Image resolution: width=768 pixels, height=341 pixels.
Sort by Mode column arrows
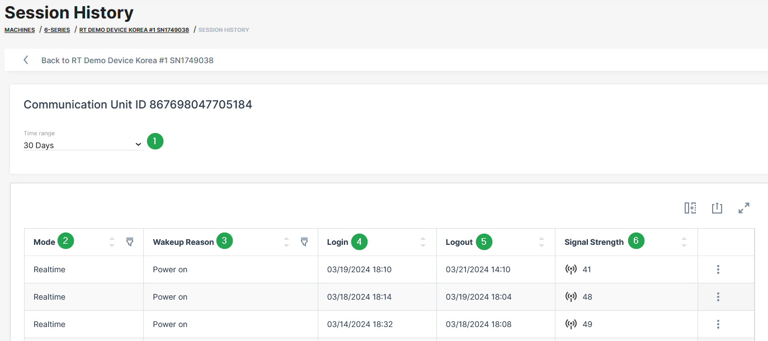pyautogui.click(x=112, y=242)
